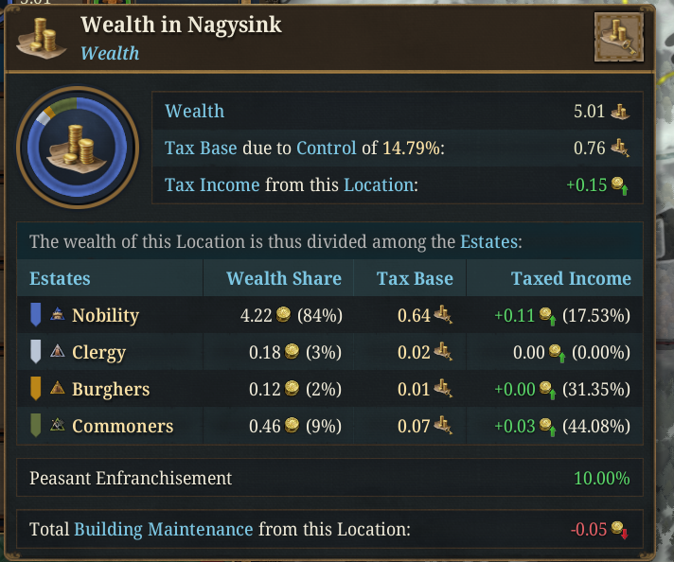The width and height of the screenshot is (674, 562).
Task: Click the wealth coins icon in header
Action: click(39, 36)
